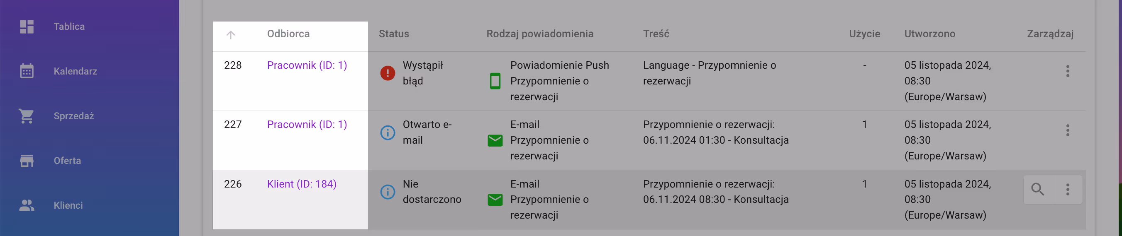1122x236 pixels.
Task: Open three-dot menu for notification 228
Action: click(x=1067, y=71)
